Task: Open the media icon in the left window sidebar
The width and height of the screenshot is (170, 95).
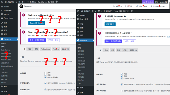Action: pyautogui.click(x=2, y=27)
